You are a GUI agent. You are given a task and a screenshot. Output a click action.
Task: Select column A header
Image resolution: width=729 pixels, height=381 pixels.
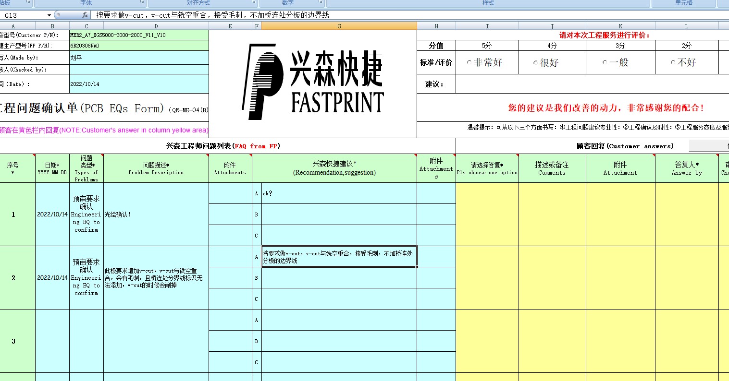coord(13,26)
